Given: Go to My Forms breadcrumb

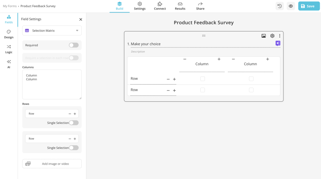Looking at the screenshot, I should [x=10, y=6].
